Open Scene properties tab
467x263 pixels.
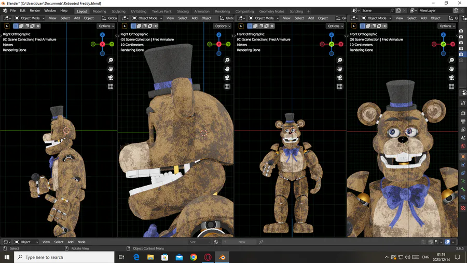coord(463,138)
